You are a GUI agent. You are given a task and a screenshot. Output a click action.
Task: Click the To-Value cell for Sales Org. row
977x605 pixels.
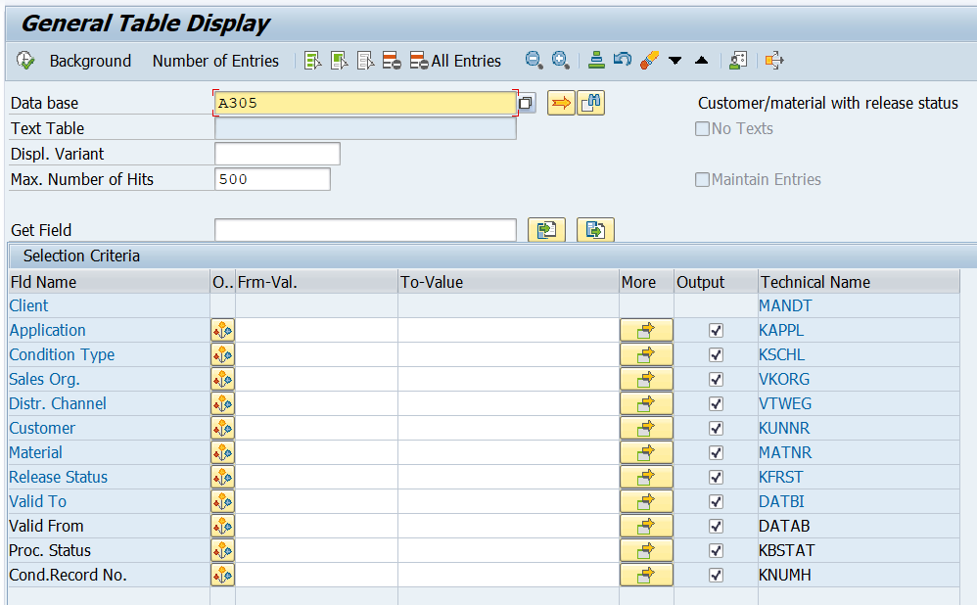[x=508, y=379]
